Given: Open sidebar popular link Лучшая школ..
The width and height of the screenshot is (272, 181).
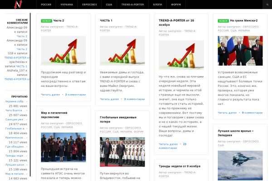Looking at the screenshot, I should (x=15, y=165).
